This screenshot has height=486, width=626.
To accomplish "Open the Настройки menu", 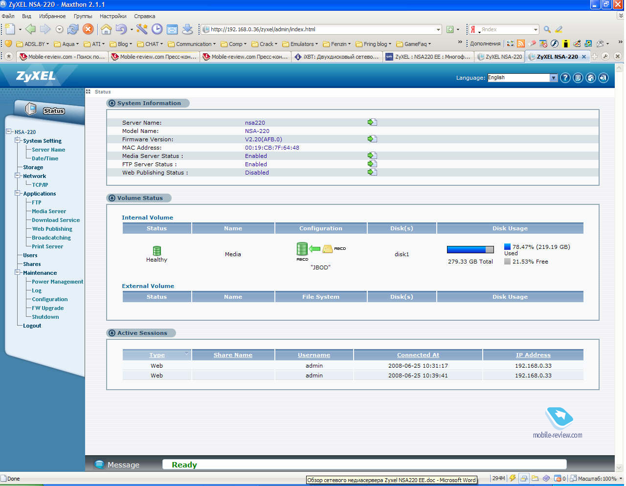I will click(113, 16).
